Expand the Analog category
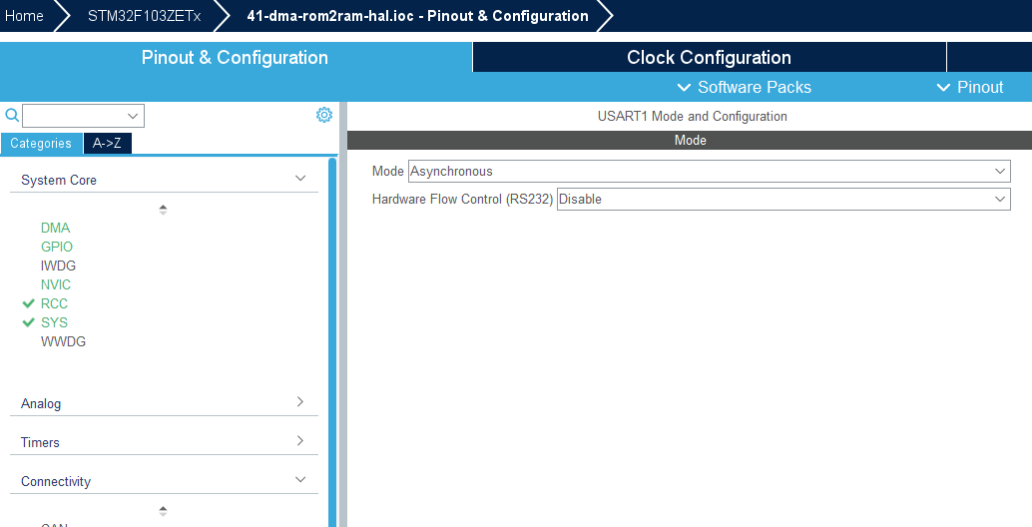Screen dimensions: 1032x527 300,401
